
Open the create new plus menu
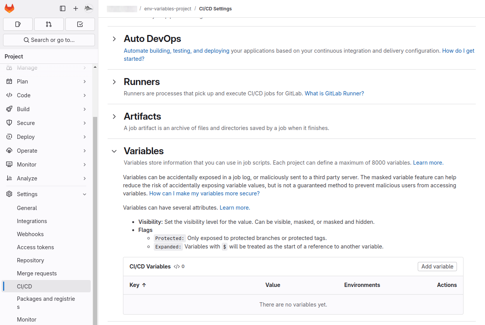point(76,8)
